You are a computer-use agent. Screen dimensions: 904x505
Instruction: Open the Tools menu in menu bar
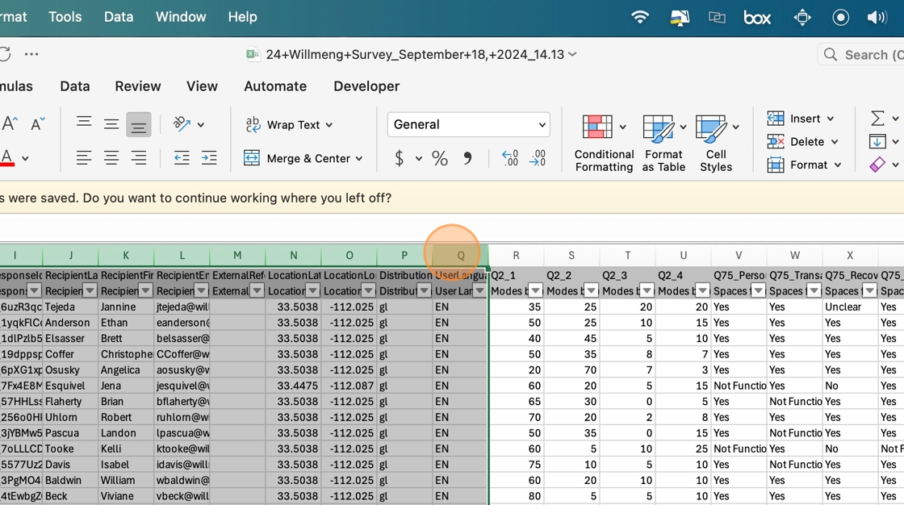pyautogui.click(x=65, y=17)
